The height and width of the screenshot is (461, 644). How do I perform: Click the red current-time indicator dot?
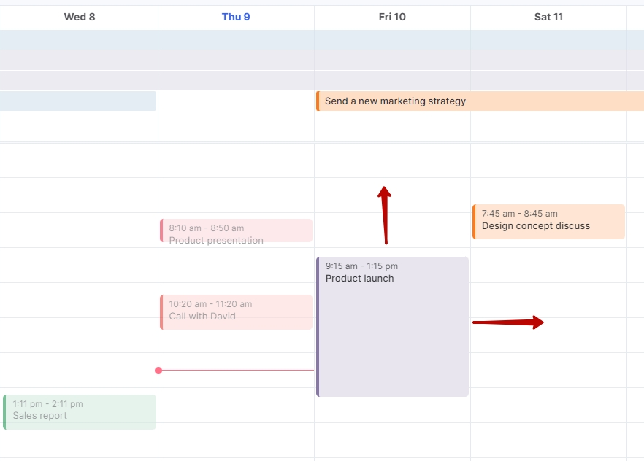[x=158, y=371]
